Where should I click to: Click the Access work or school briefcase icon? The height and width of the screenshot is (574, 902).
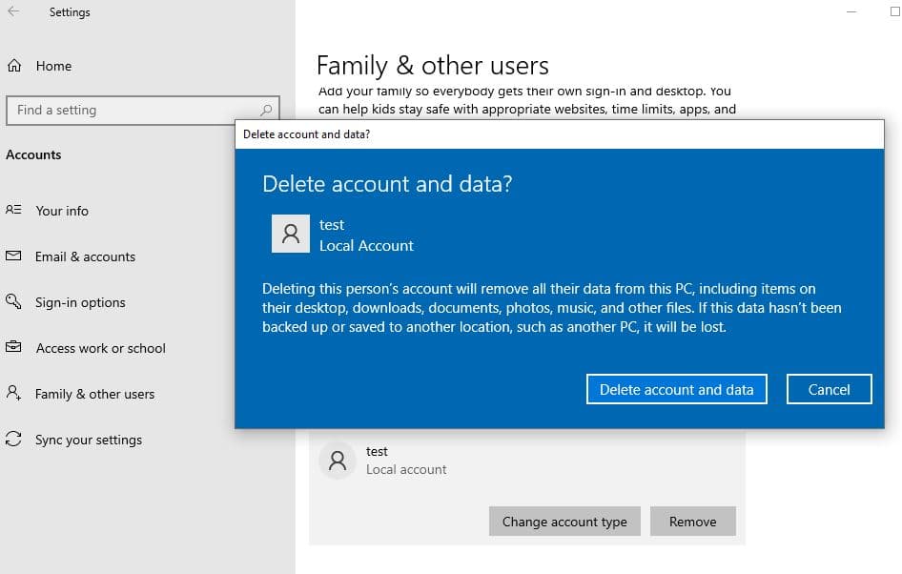pyautogui.click(x=14, y=348)
